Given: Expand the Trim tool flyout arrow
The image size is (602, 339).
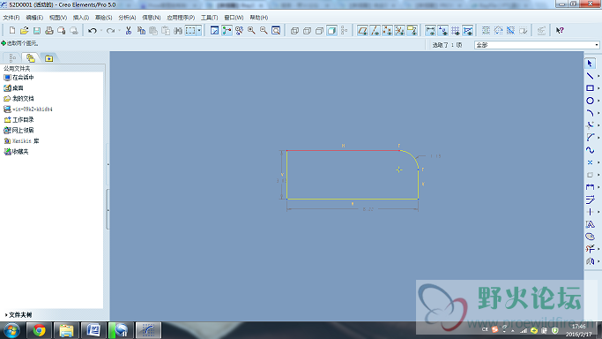Looking at the screenshot, I should point(598,249).
